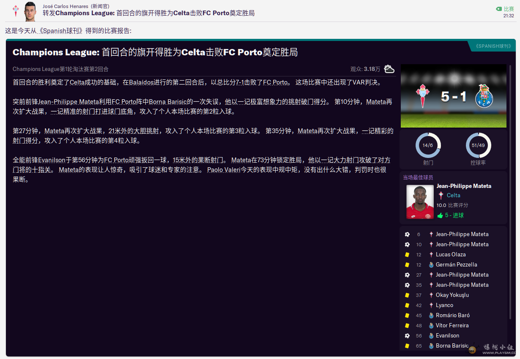Click the 10.0 比赛评分 rating text
This screenshot has width=520, height=359.
tap(452, 205)
